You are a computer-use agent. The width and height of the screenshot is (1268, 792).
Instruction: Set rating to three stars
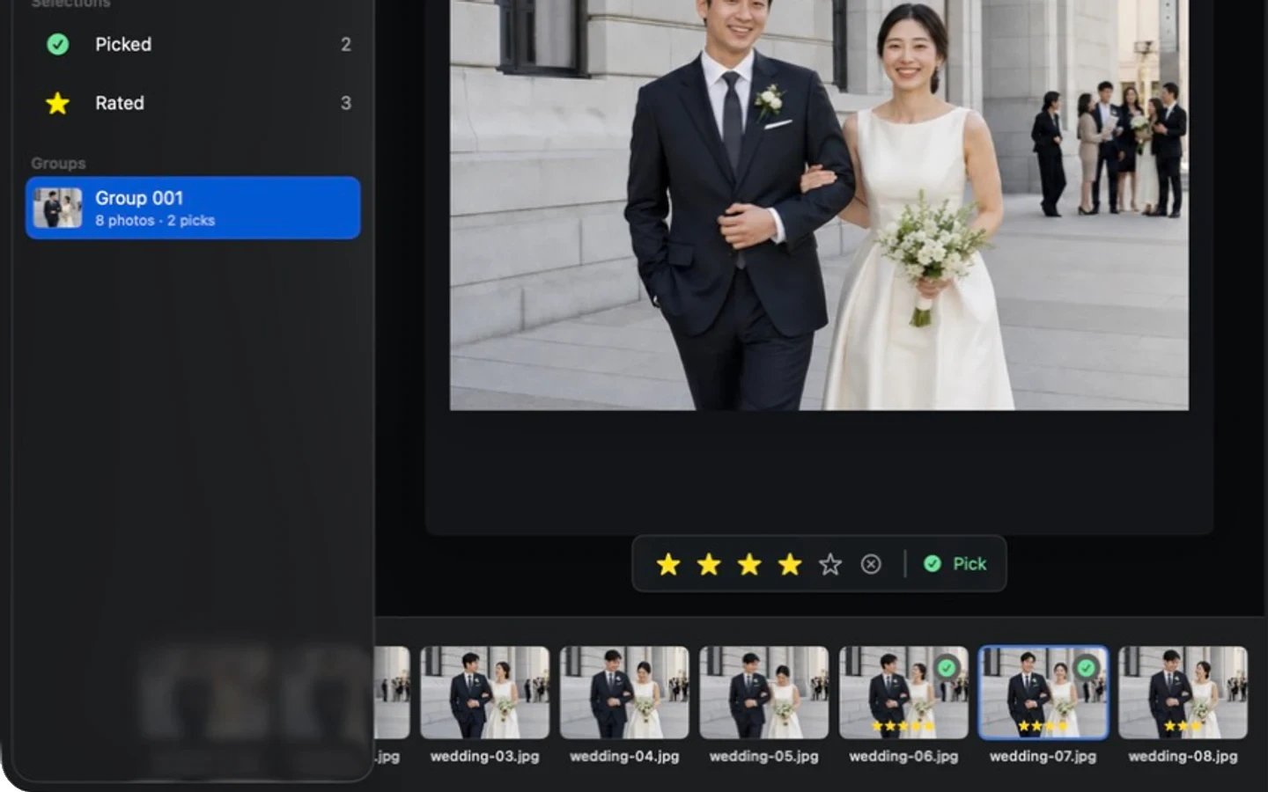749,564
